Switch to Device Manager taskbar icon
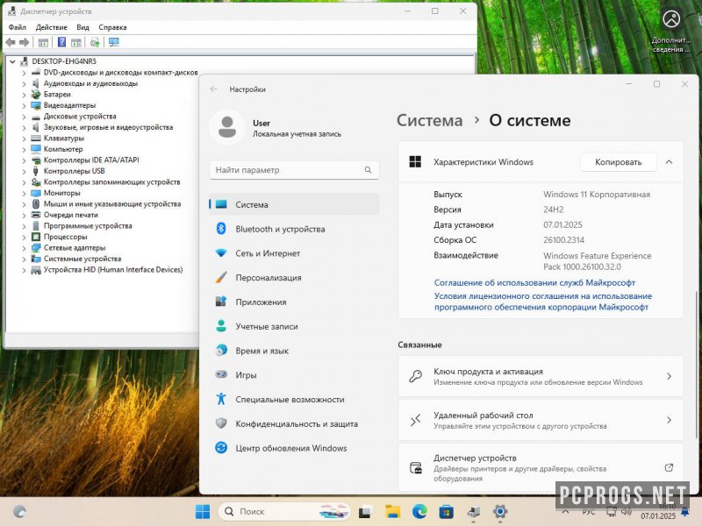 473,511
